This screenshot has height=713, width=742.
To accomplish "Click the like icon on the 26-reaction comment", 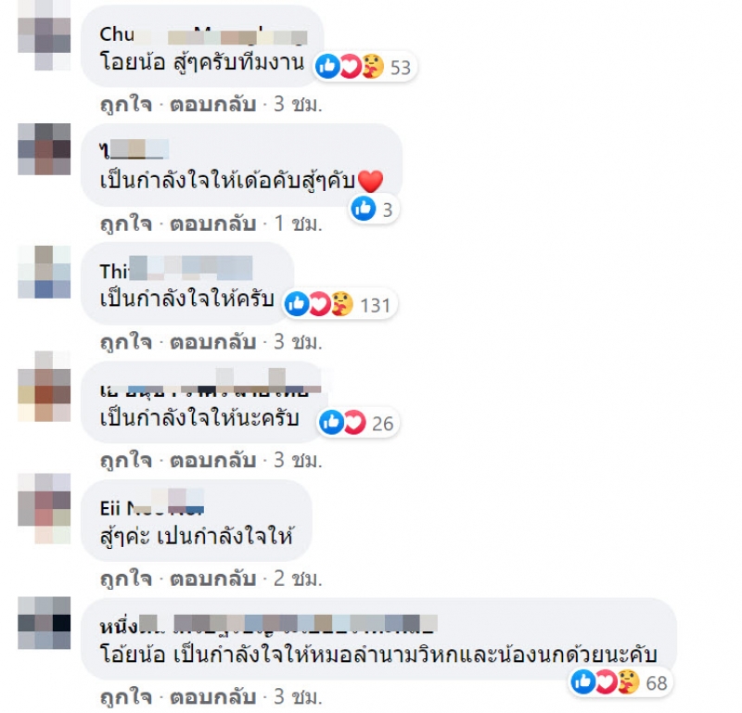I will [331, 423].
